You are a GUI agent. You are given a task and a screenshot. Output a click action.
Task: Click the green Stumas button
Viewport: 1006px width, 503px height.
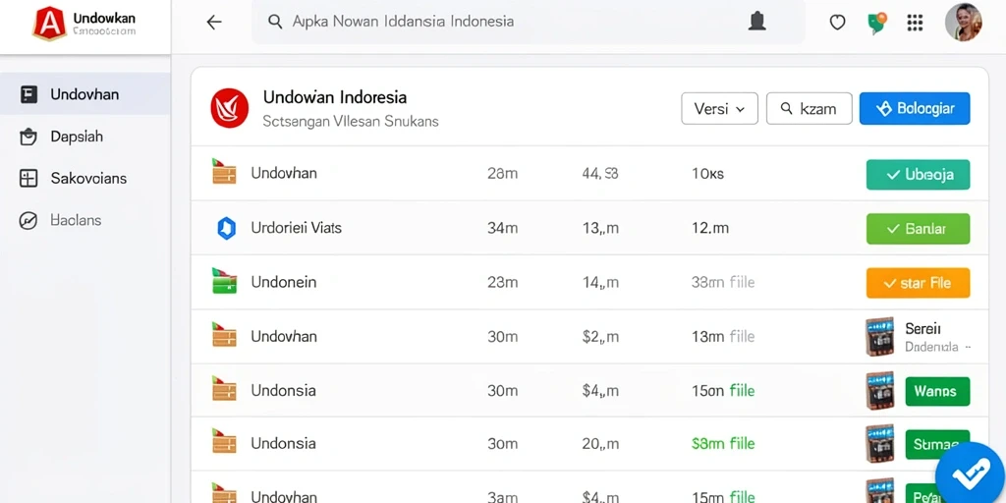(x=936, y=444)
